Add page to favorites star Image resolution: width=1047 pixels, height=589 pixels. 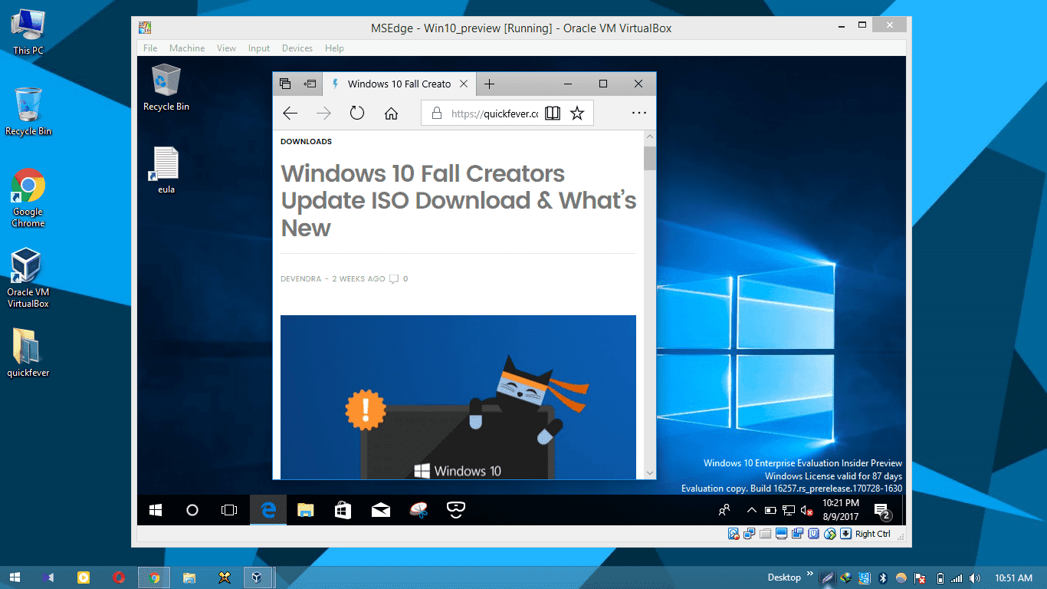[577, 114]
